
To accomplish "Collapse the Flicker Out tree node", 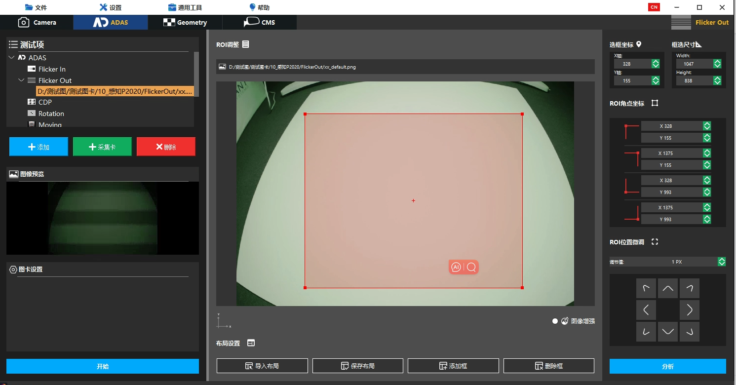I will coord(21,80).
